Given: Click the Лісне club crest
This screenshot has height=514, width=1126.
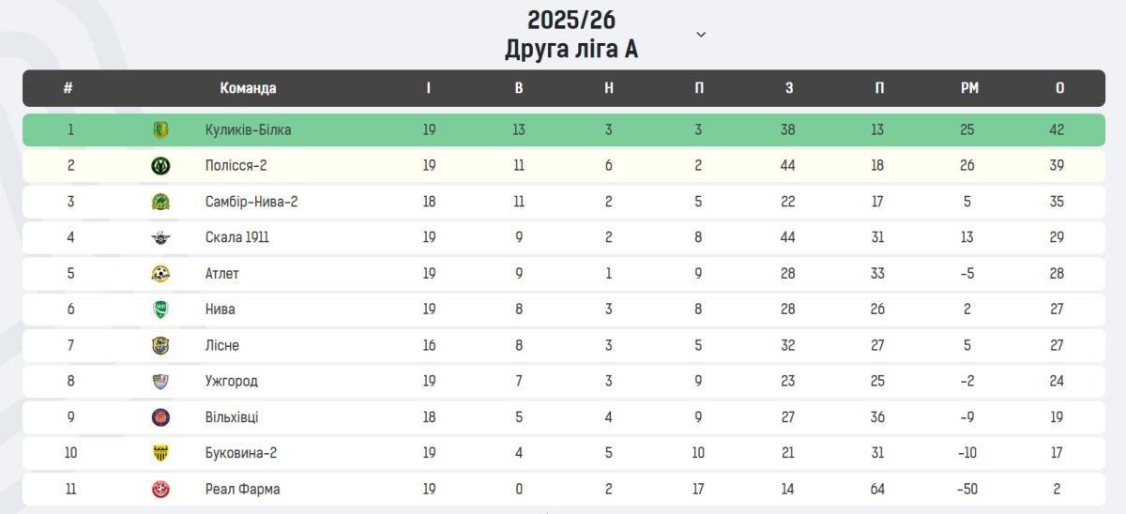Looking at the screenshot, I should point(160,345).
